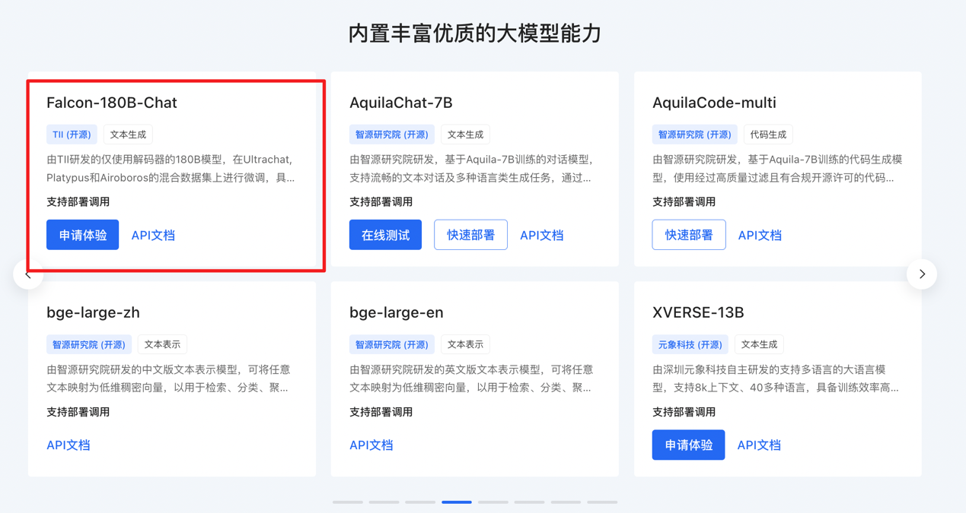Open API文档 for bge-large-en
The width and height of the screenshot is (966, 513).
(x=371, y=445)
